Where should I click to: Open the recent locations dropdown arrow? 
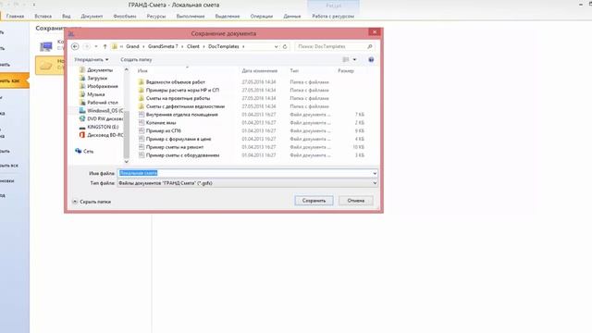pos(96,46)
